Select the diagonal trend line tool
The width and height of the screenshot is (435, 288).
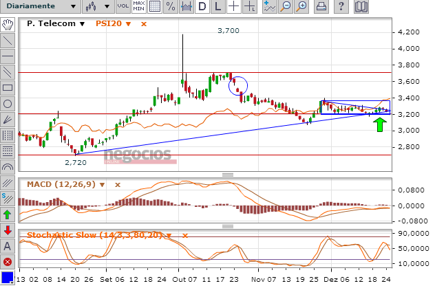(x=8, y=41)
